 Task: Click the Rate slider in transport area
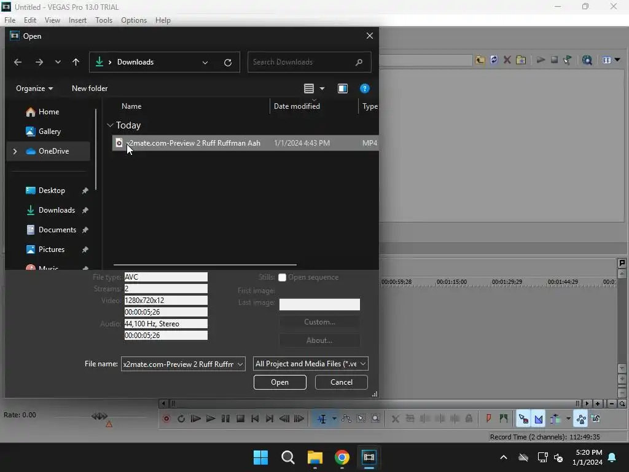coord(100,417)
